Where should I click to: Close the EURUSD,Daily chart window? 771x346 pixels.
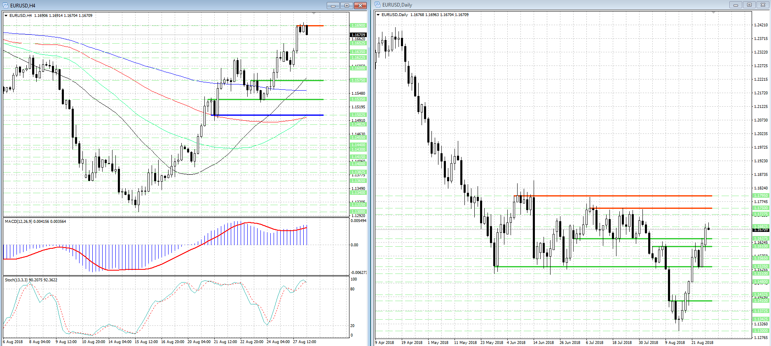763,5
